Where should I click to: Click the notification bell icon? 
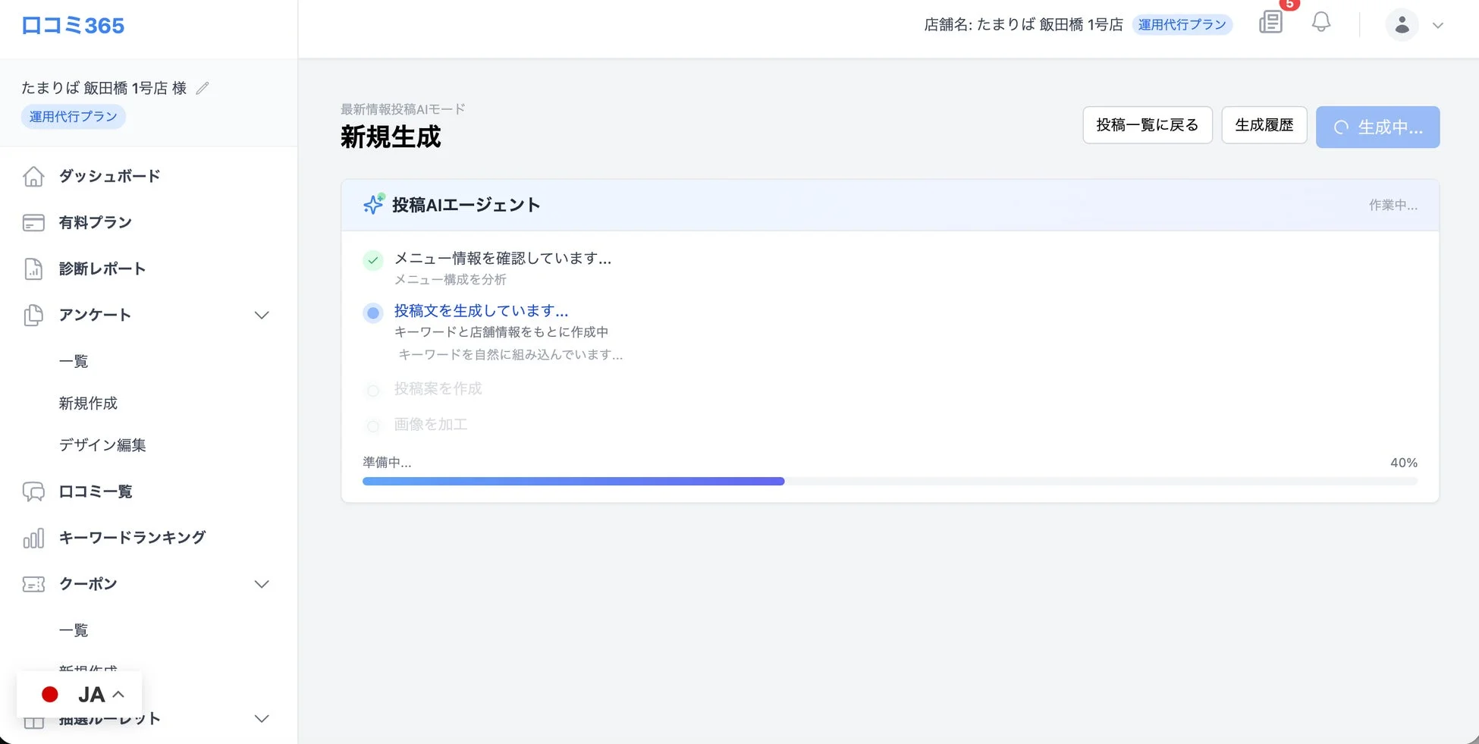pos(1320,22)
